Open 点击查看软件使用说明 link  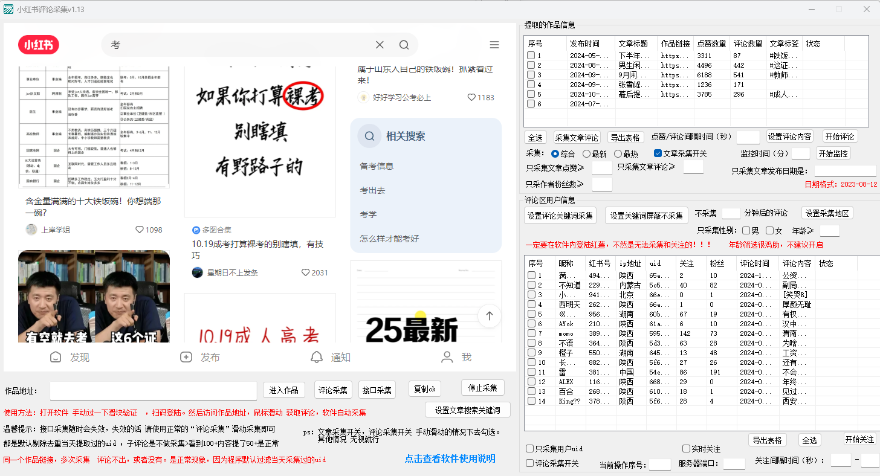[x=450, y=458]
